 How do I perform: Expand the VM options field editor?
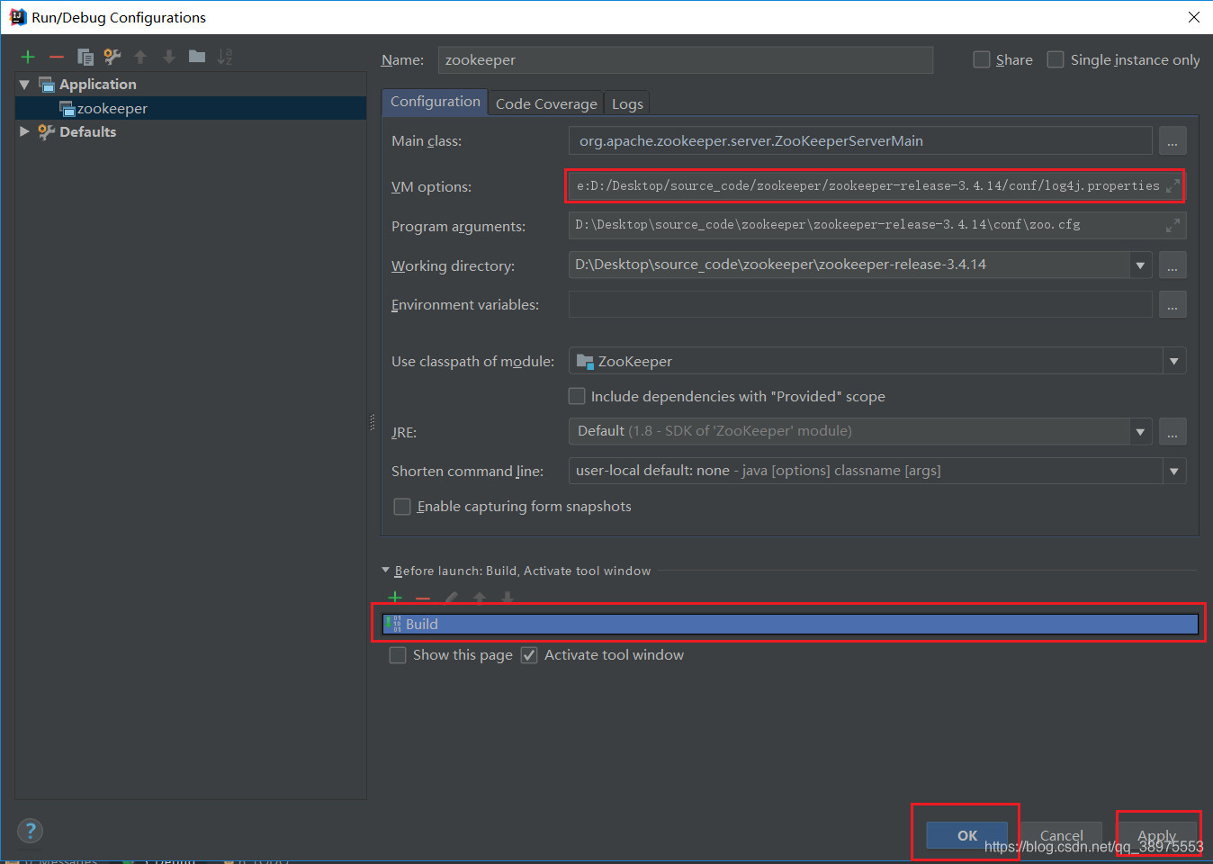1172,185
